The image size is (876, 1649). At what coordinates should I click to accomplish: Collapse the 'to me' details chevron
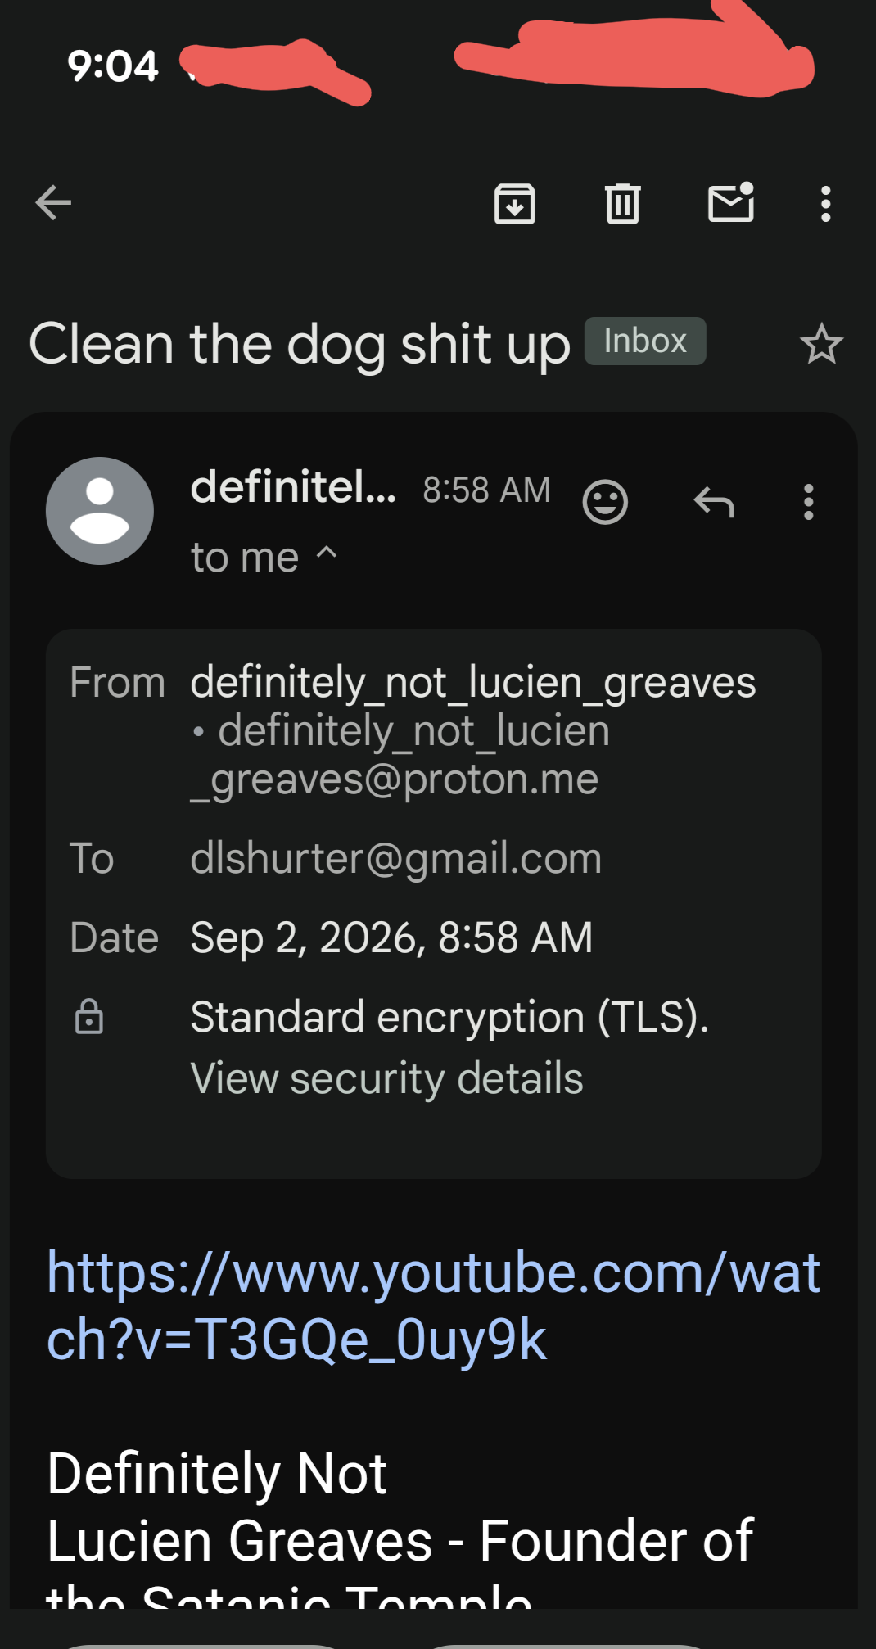327,553
